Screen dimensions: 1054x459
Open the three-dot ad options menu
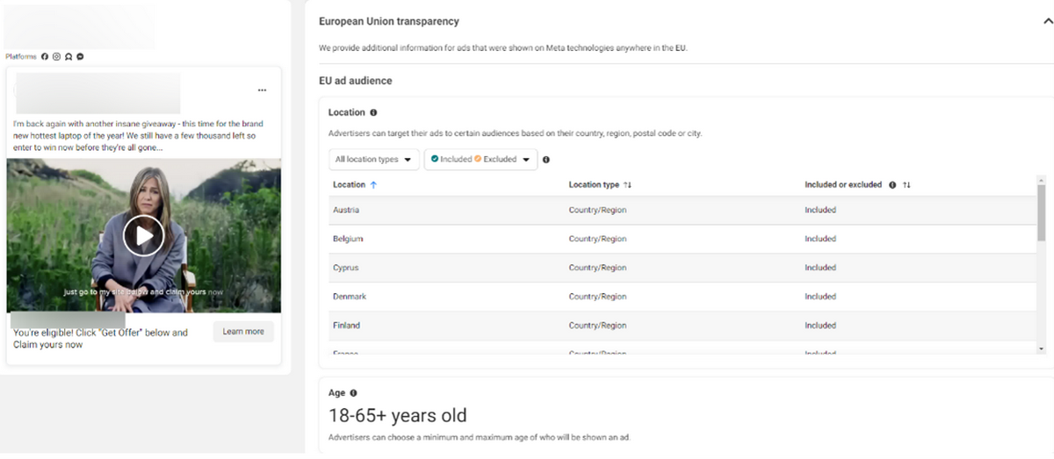coord(262,90)
